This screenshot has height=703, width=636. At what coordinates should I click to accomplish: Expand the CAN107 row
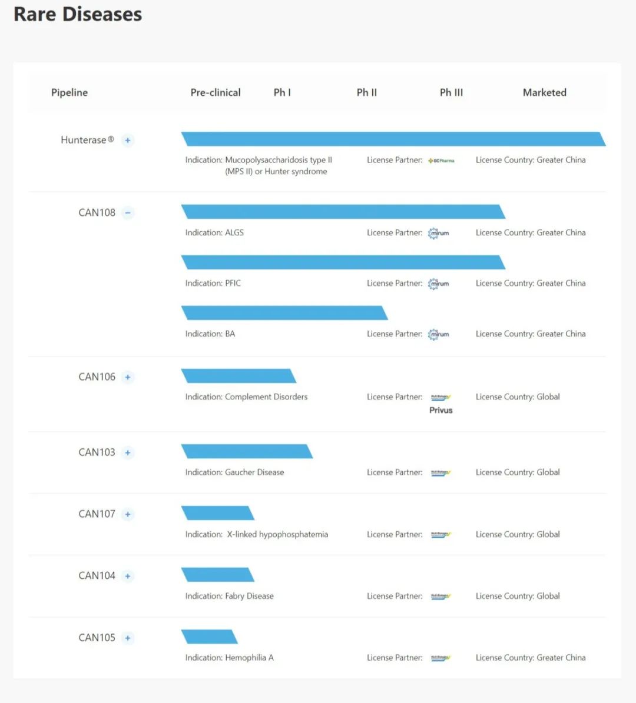point(128,514)
